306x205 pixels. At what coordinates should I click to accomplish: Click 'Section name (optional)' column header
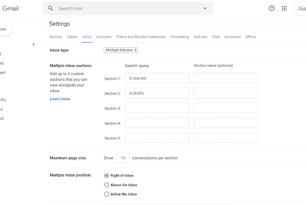tap(214, 65)
